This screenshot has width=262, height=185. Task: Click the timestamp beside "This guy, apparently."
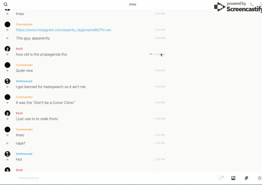click(160, 38)
